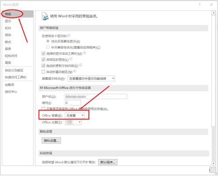Open the 加载项 category
Viewport: 218px width, 176px height.
(10, 85)
